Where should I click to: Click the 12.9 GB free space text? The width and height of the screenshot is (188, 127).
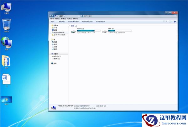pyautogui.click(x=86, y=33)
